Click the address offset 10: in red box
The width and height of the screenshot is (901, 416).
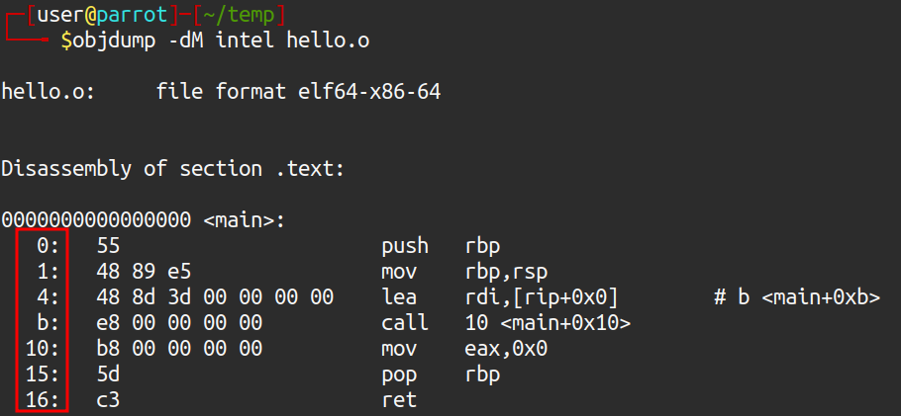(x=43, y=348)
